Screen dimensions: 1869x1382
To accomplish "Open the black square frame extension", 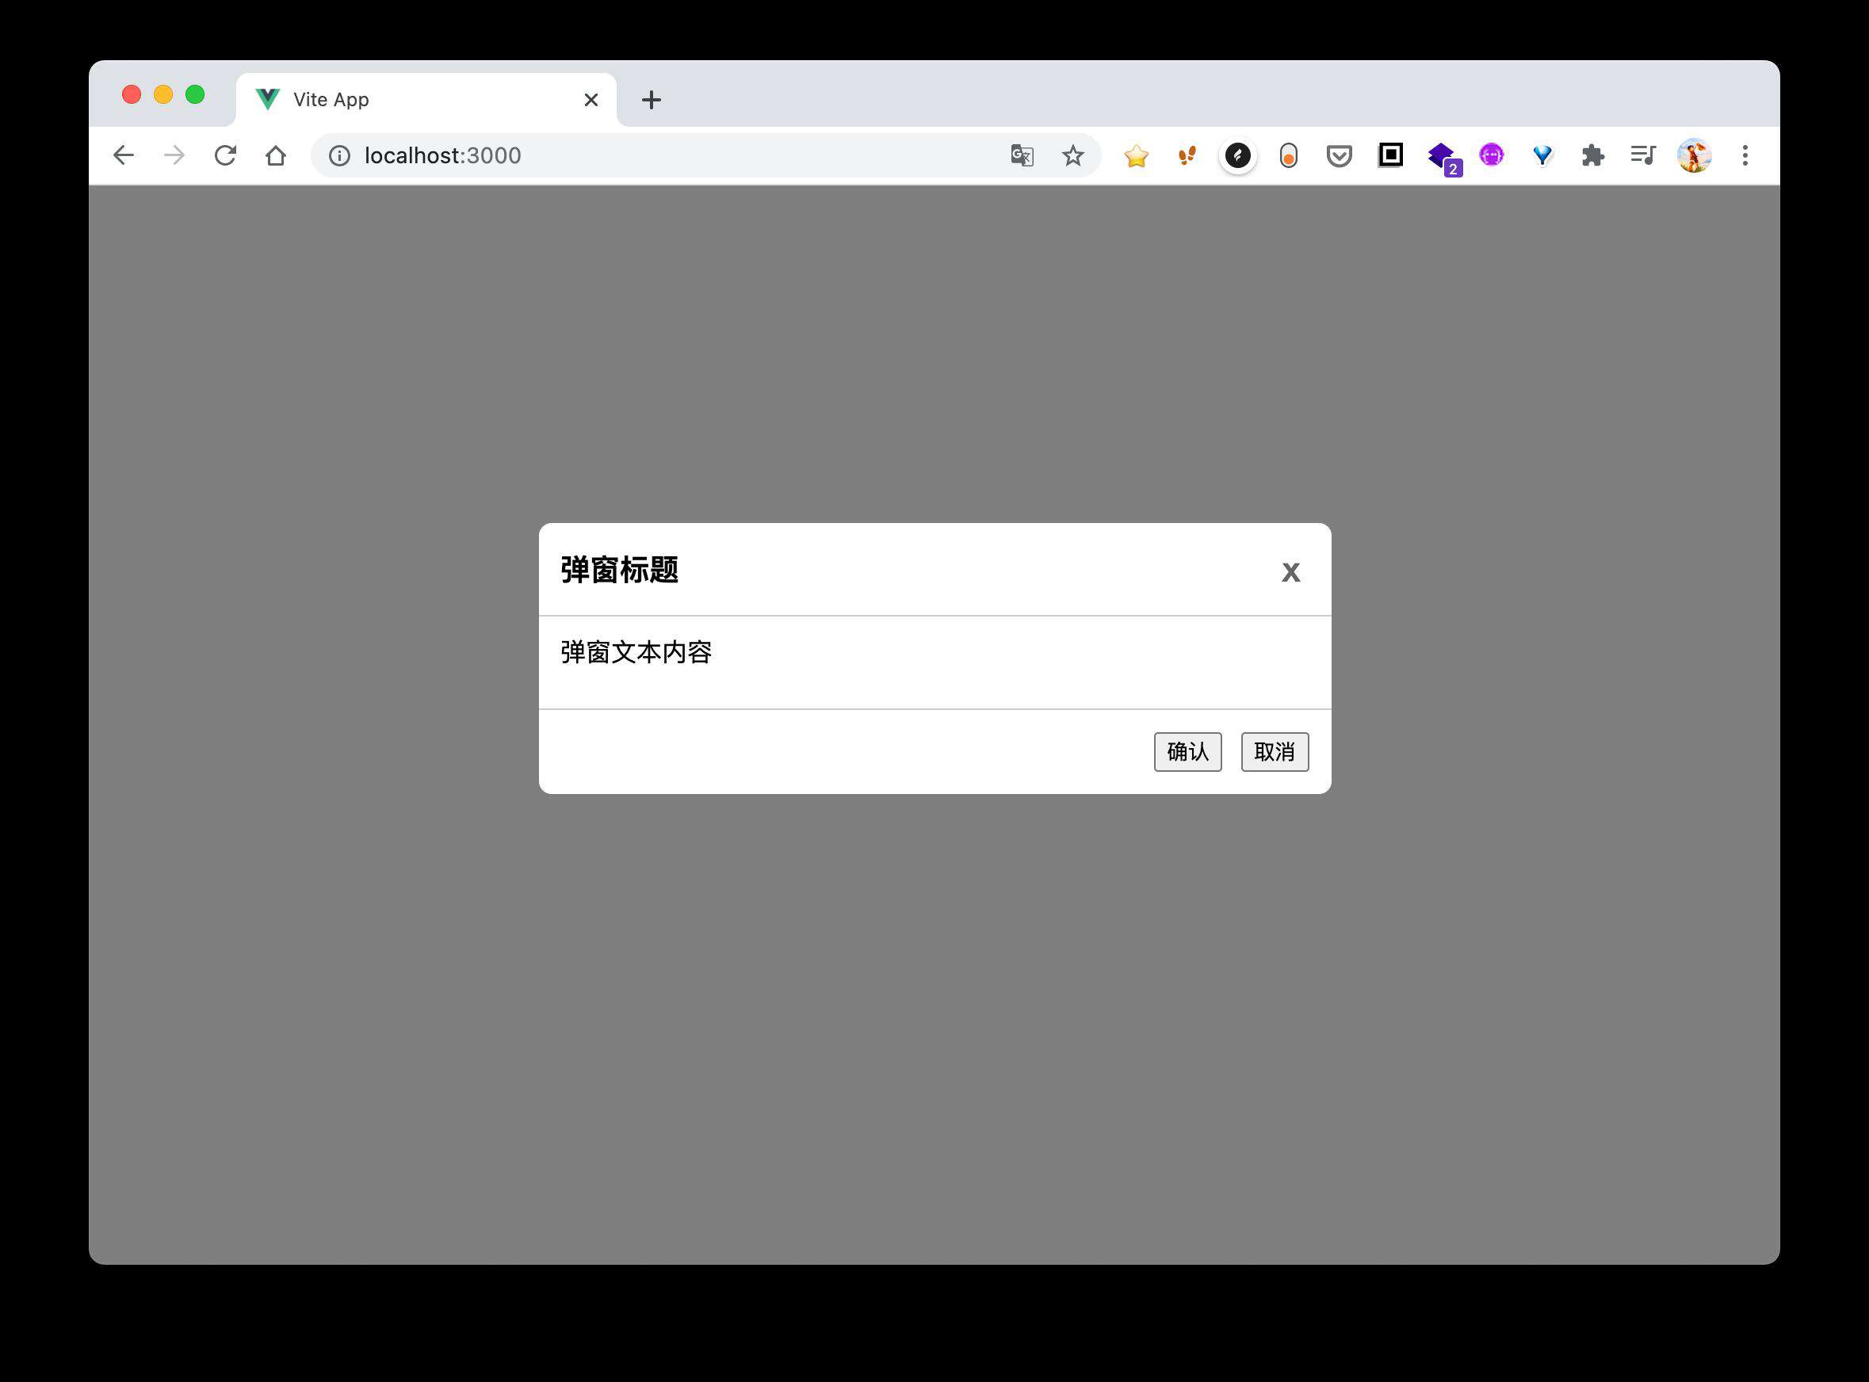I will (1390, 155).
